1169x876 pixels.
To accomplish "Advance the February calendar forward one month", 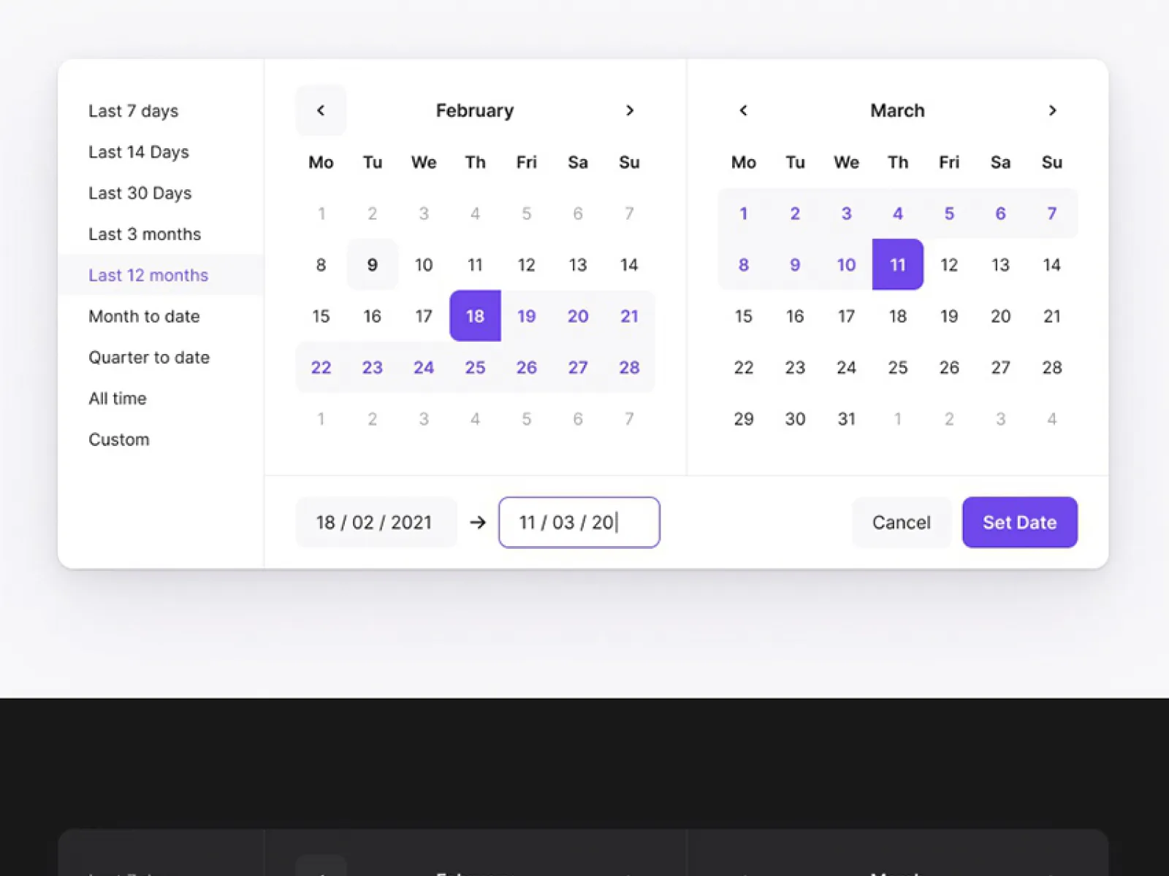I will coord(630,110).
